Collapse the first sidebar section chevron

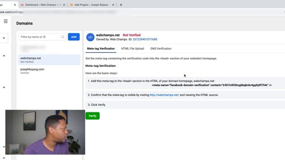(x=4, y=56)
